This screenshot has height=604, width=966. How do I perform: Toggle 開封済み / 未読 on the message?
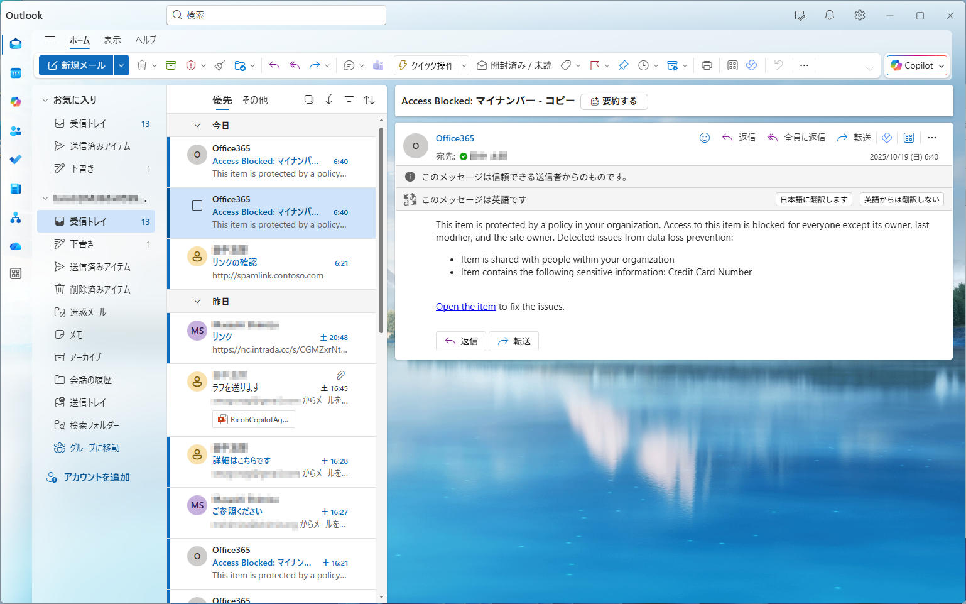[514, 65]
